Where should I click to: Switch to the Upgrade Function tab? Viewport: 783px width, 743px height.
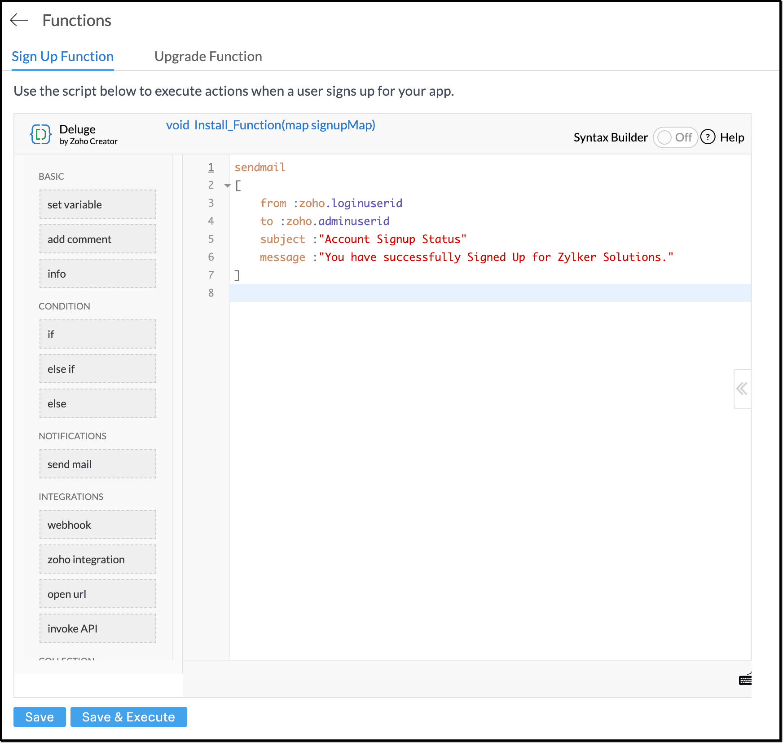click(208, 57)
